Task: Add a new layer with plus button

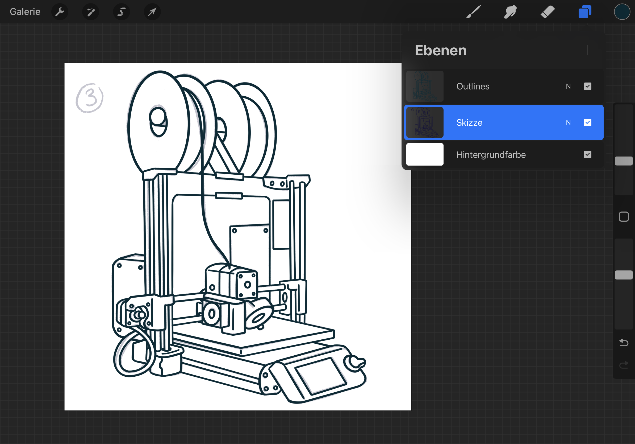Action: [587, 50]
